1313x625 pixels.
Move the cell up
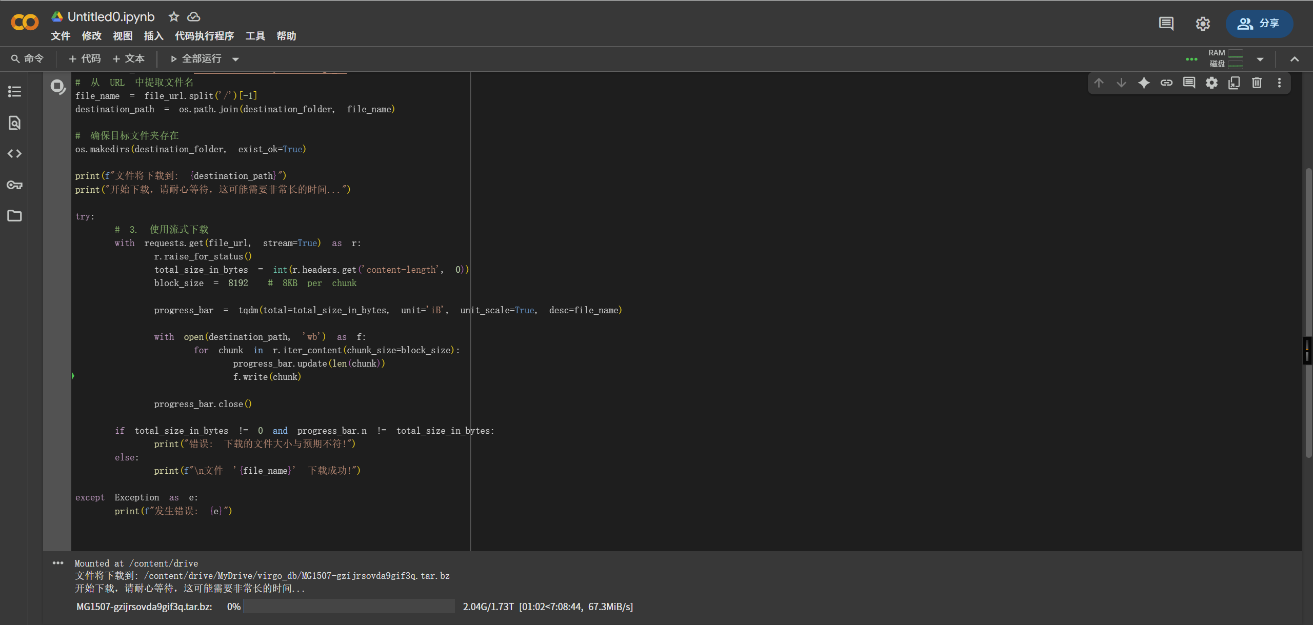point(1099,83)
